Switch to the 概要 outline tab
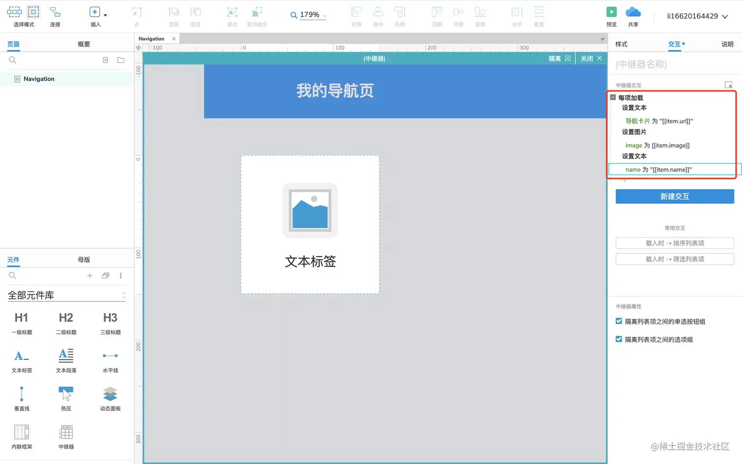742x464 pixels. (x=84, y=44)
